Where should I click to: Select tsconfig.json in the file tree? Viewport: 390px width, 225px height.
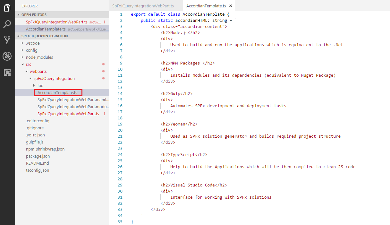coord(38,170)
